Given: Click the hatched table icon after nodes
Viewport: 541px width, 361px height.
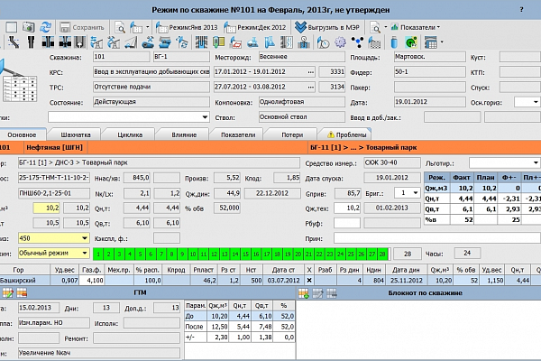Looking at the screenshot, I should click(x=375, y=42).
